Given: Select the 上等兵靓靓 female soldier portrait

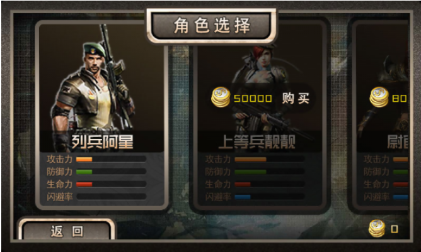Looking at the screenshot, I should 259,89.
